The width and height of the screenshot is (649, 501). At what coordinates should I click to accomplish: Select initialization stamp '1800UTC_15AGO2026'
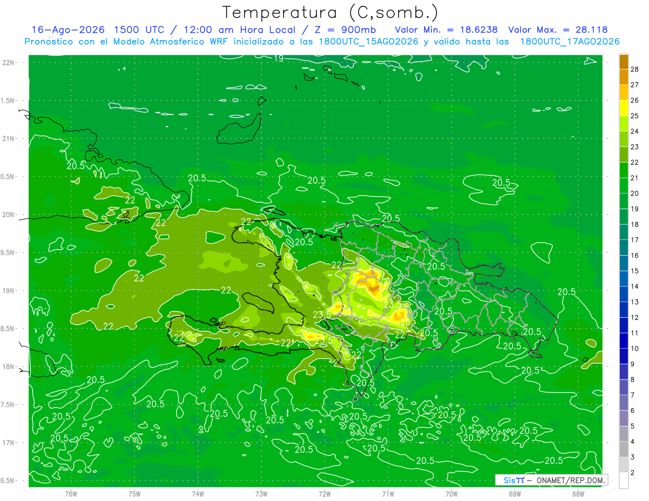tap(368, 42)
